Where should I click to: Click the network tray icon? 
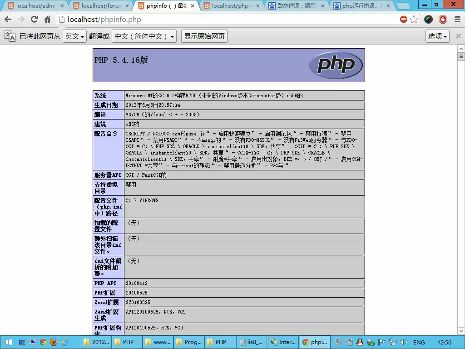click(393, 342)
